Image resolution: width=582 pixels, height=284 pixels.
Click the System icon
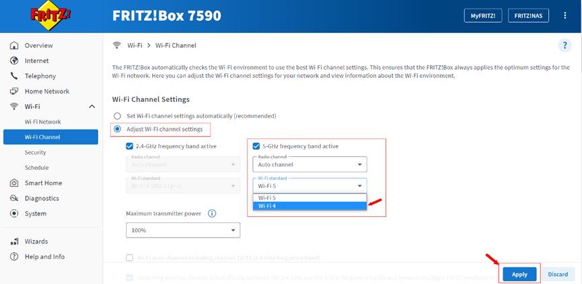click(14, 214)
